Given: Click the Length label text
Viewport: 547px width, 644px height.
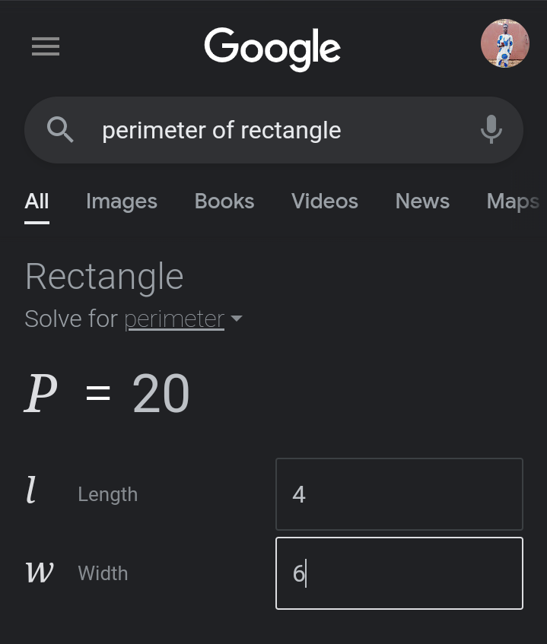Looking at the screenshot, I should (x=107, y=494).
